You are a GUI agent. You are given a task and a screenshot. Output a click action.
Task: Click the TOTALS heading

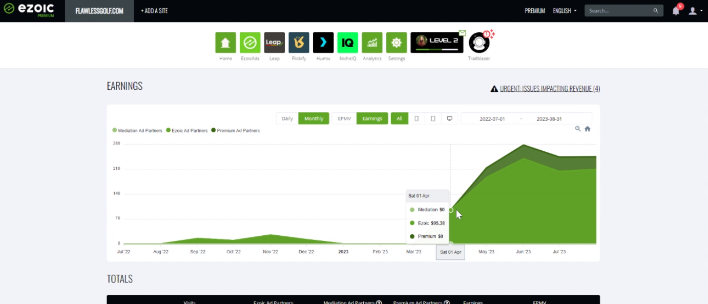click(120, 279)
